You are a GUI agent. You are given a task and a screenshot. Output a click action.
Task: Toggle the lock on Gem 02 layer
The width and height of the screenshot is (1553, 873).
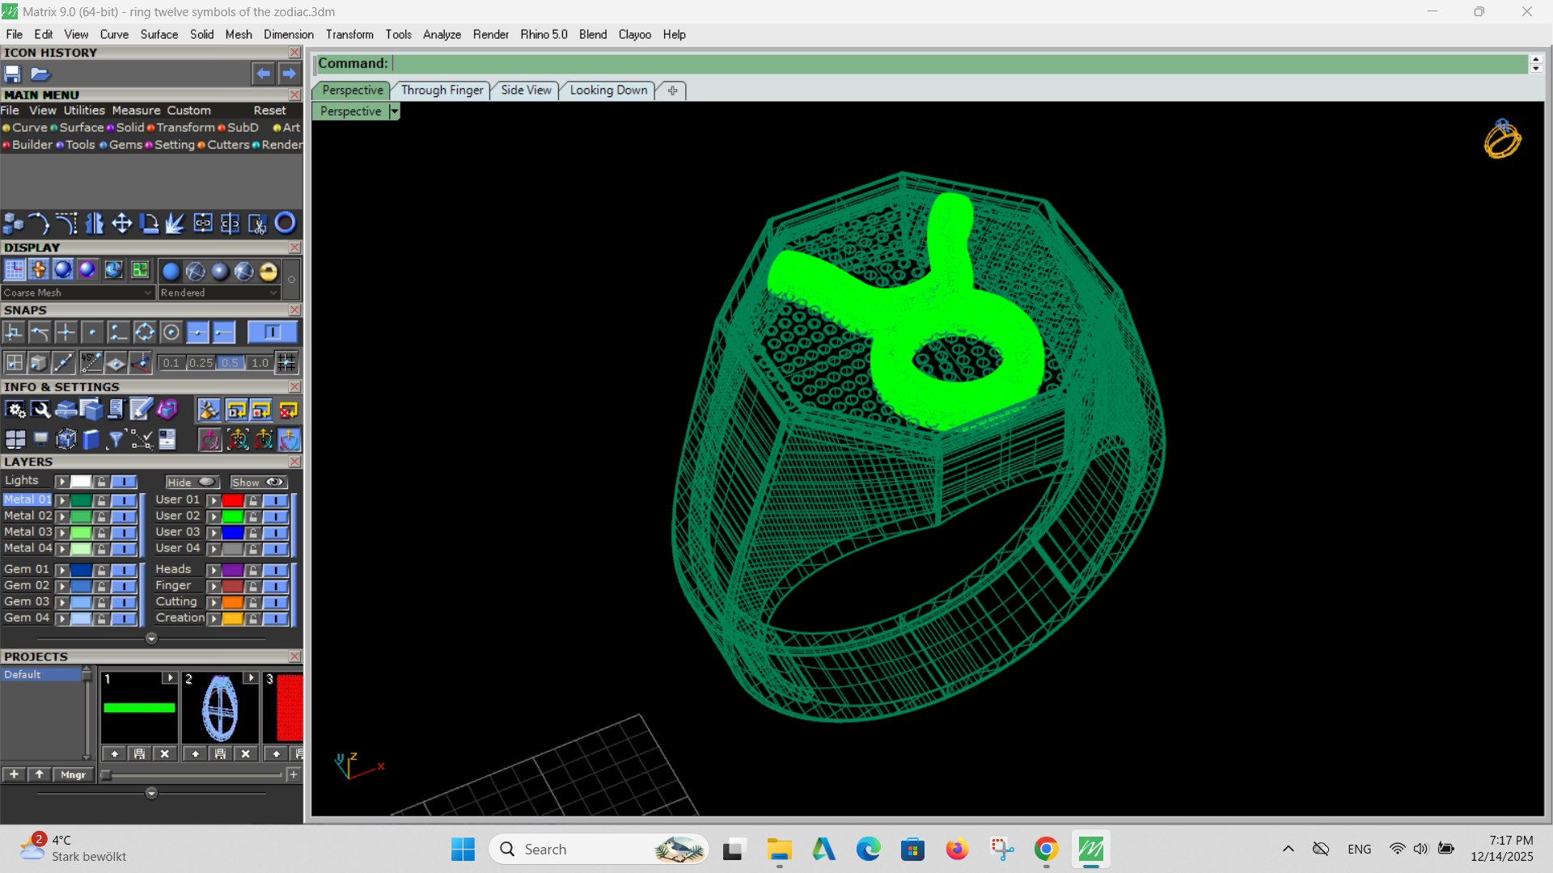click(101, 586)
